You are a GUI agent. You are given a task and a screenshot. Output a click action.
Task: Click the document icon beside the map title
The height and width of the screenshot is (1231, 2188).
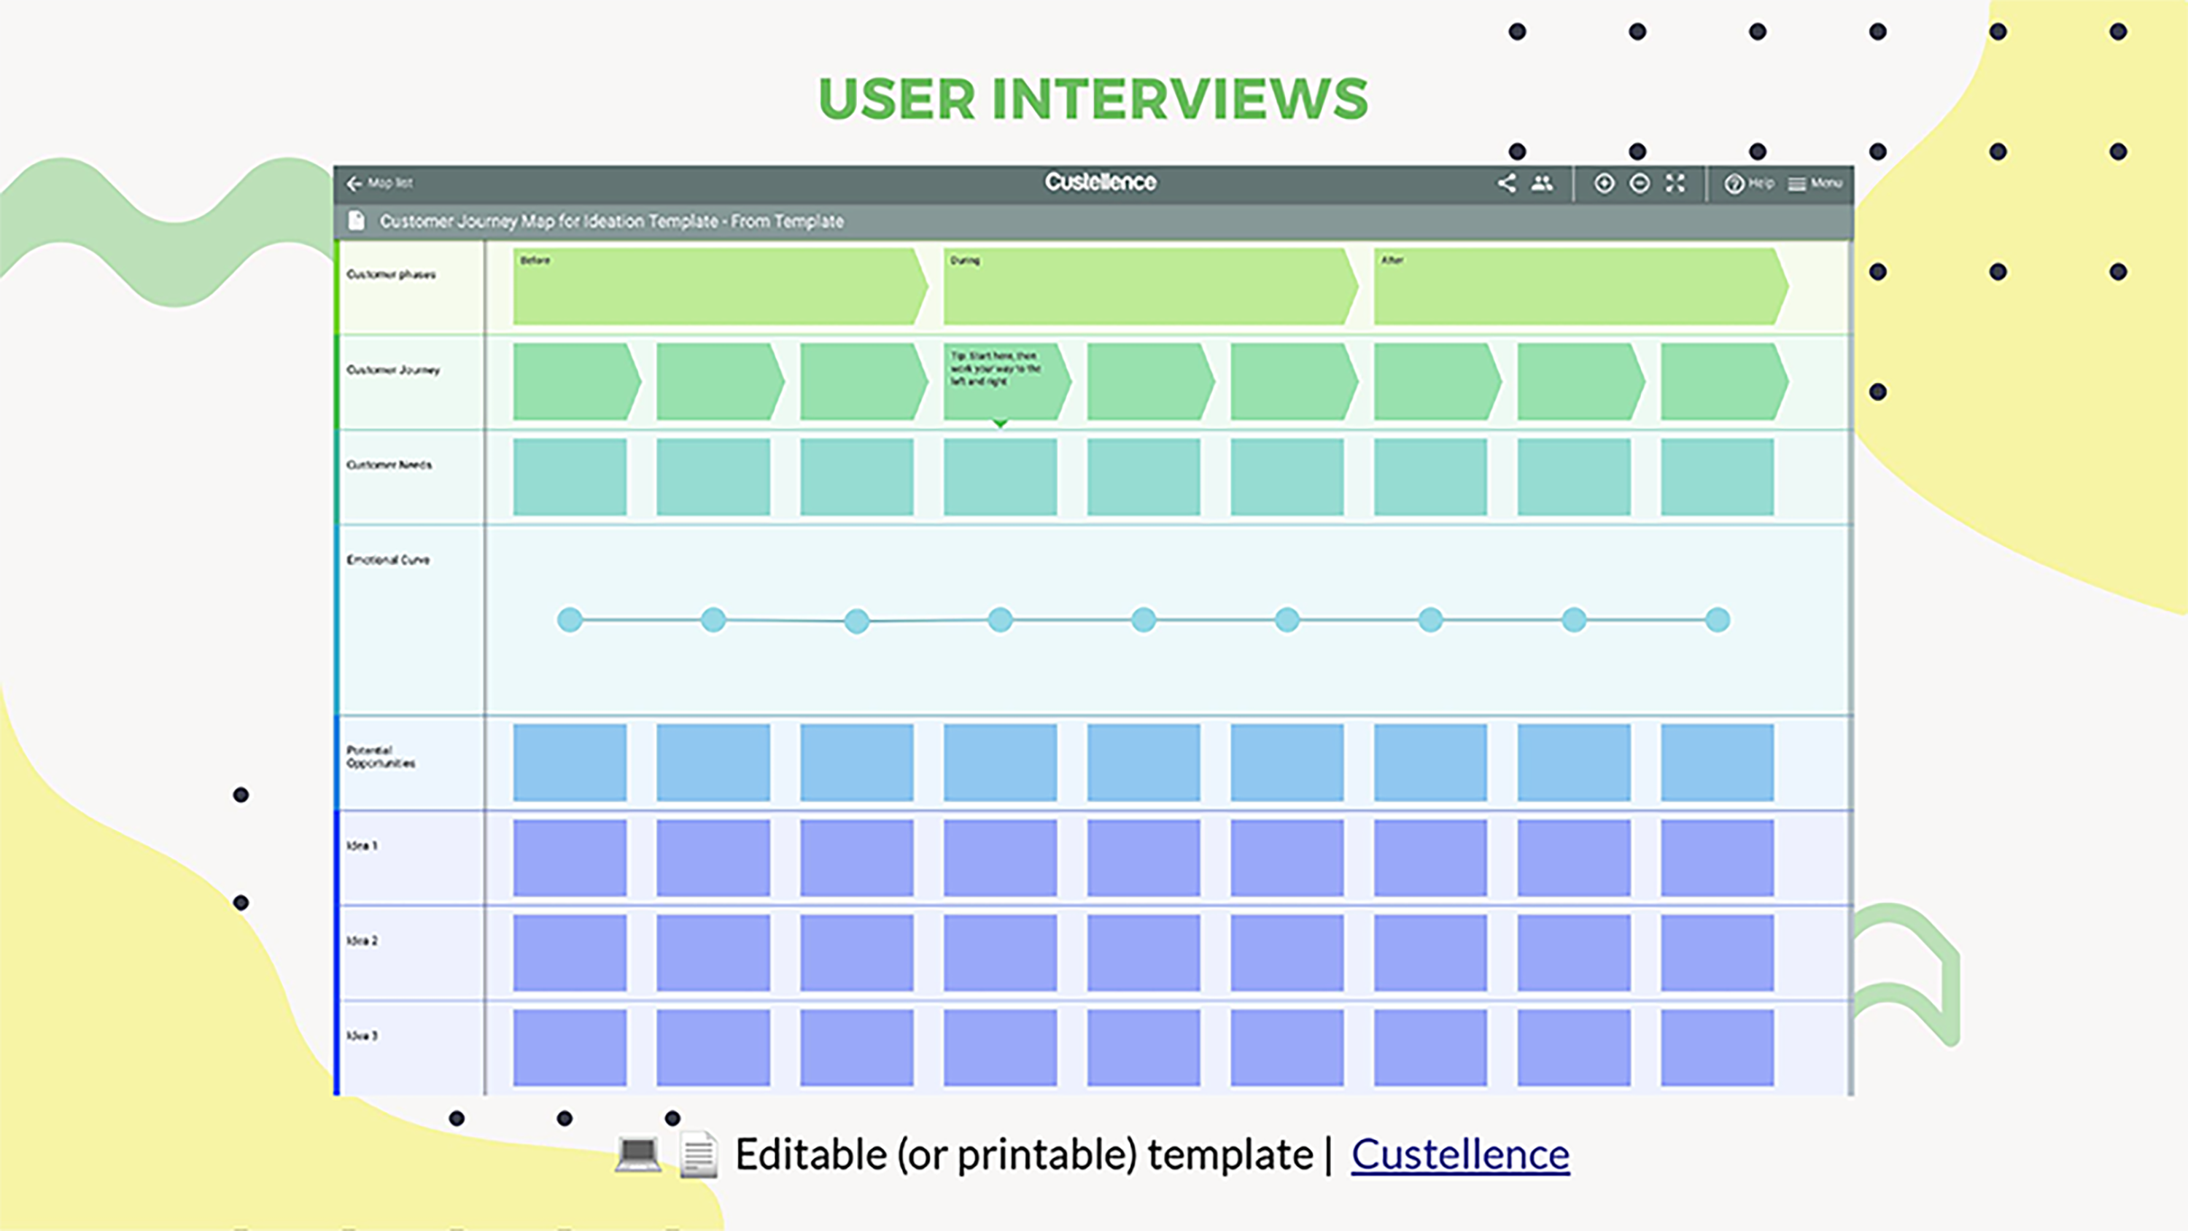tap(356, 221)
